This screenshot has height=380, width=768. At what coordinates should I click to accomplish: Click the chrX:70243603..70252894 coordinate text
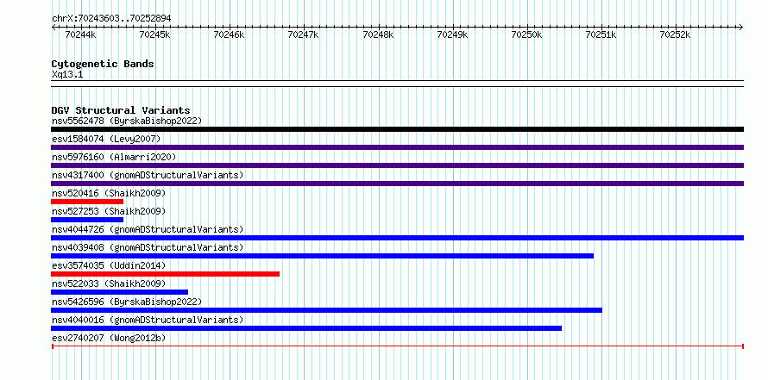(111, 18)
